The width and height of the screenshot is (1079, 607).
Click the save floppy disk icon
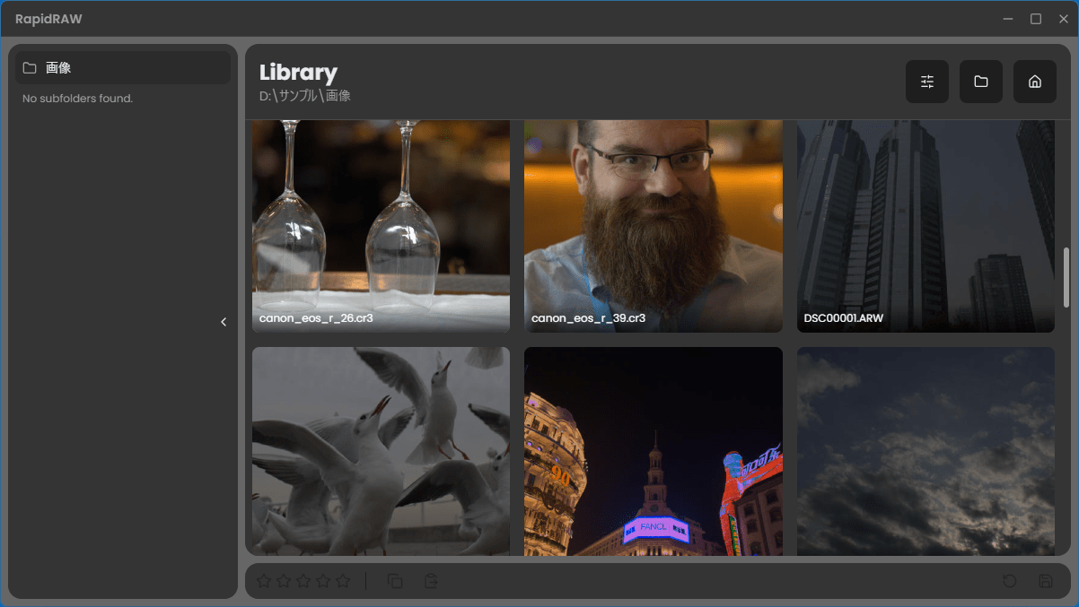[x=1046, y=581]
